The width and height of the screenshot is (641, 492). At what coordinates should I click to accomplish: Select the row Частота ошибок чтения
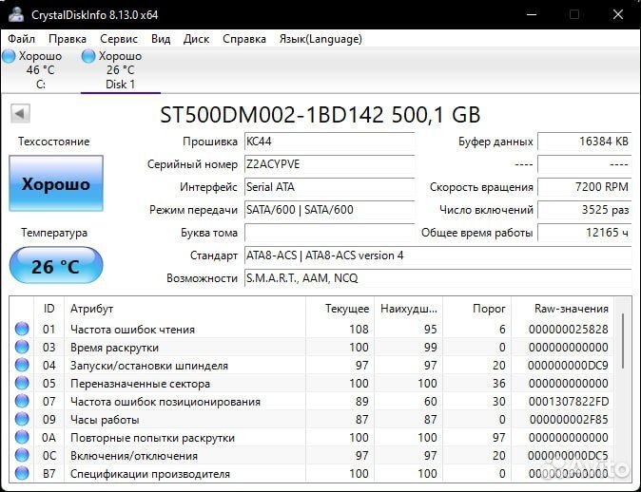[x=312, y=329]
